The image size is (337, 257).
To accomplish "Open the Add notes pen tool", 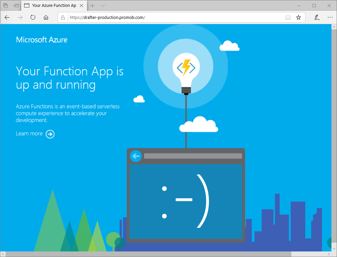I will (317, 17).
